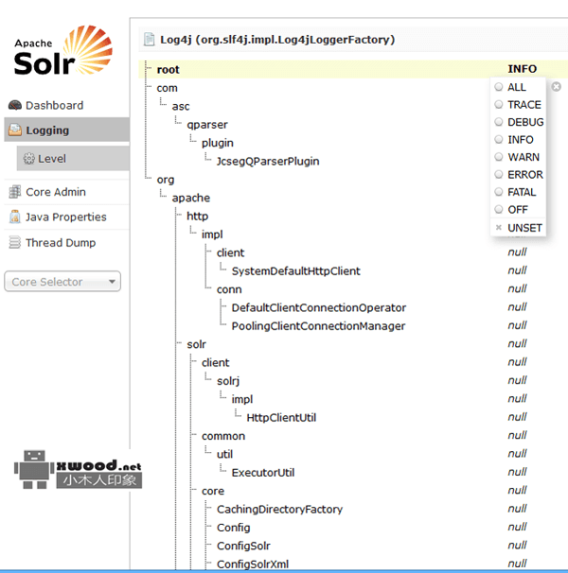
Task: Click null level for CachingDirectoryFactory
Action: 517,510
